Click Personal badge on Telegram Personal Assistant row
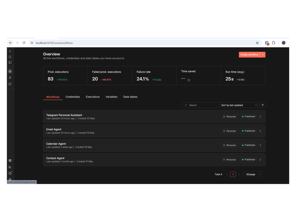Screen dimensions: 295x221 [229, 116]
